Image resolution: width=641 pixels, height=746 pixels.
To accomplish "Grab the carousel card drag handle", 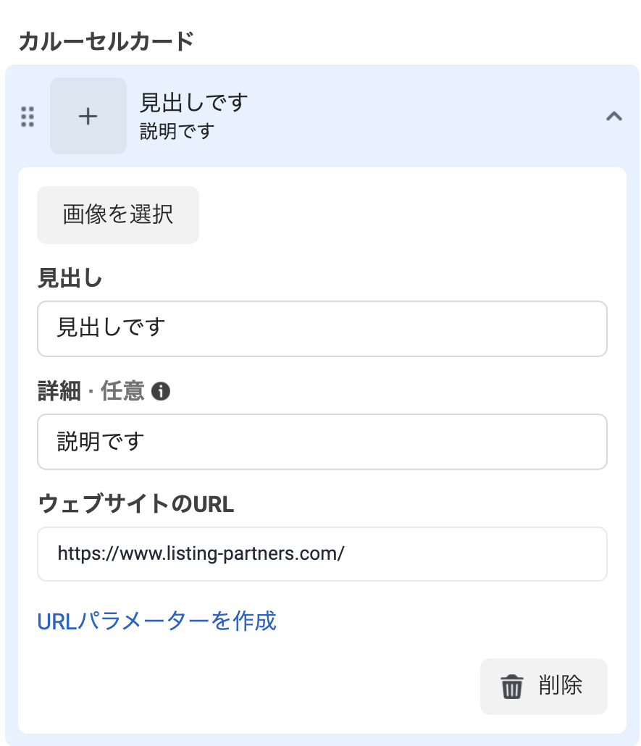I will coord(28,117).
